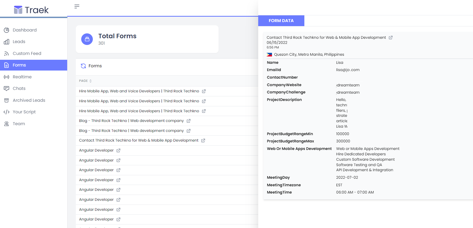The image size is (473, 228).
Task: Click Hire Dedicated Developers service entry
Action: coord(361,154)
